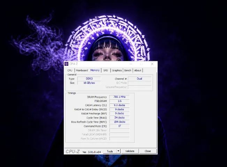The image size is (227, 167).
Task: Open the Mainboard tab
Action: 82,70
